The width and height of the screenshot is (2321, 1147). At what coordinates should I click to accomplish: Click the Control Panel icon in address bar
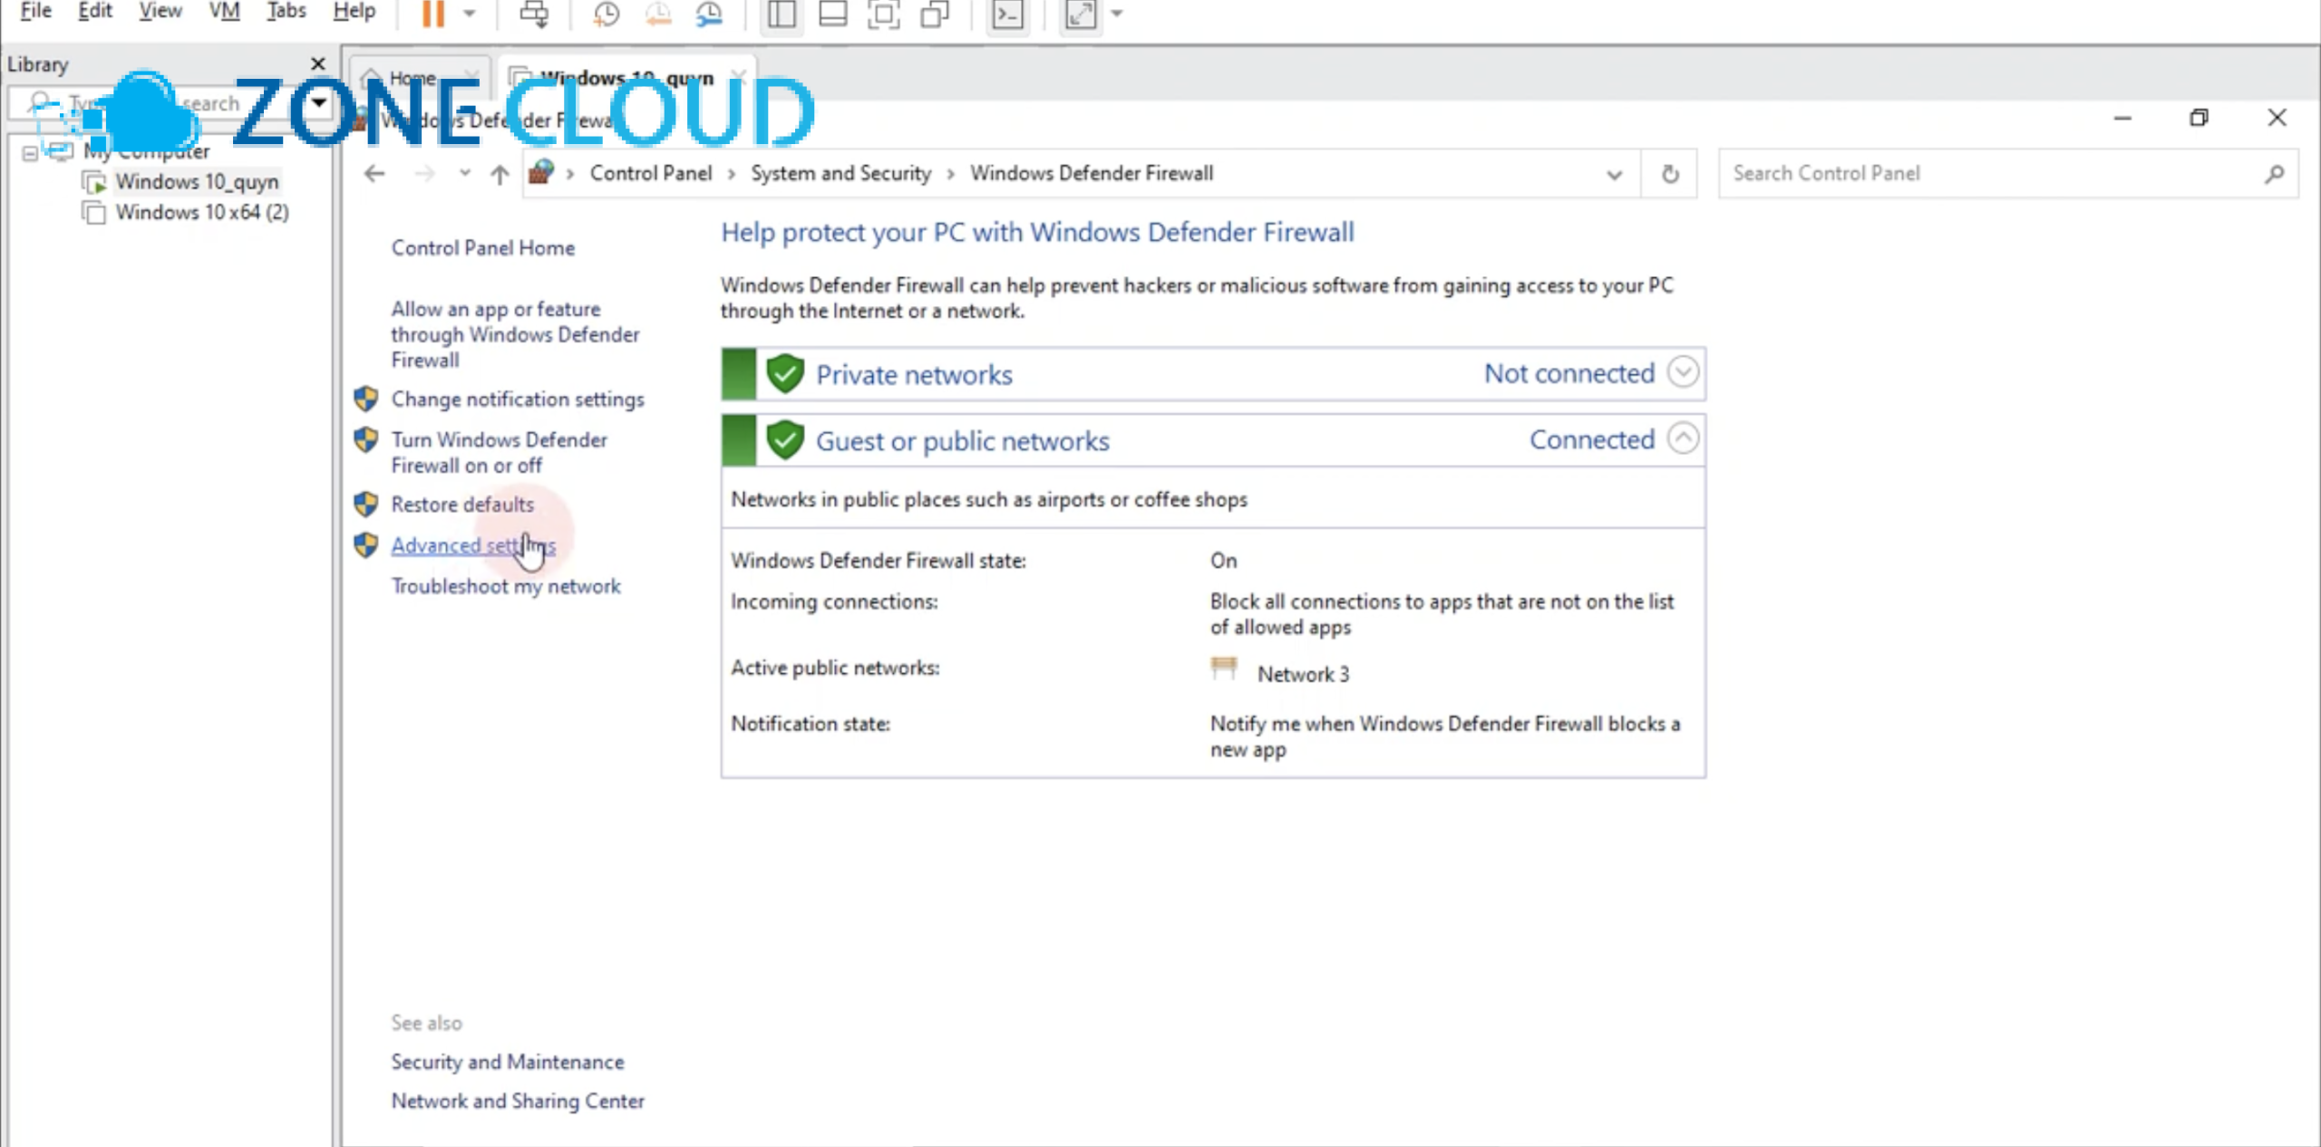(541, 172)
